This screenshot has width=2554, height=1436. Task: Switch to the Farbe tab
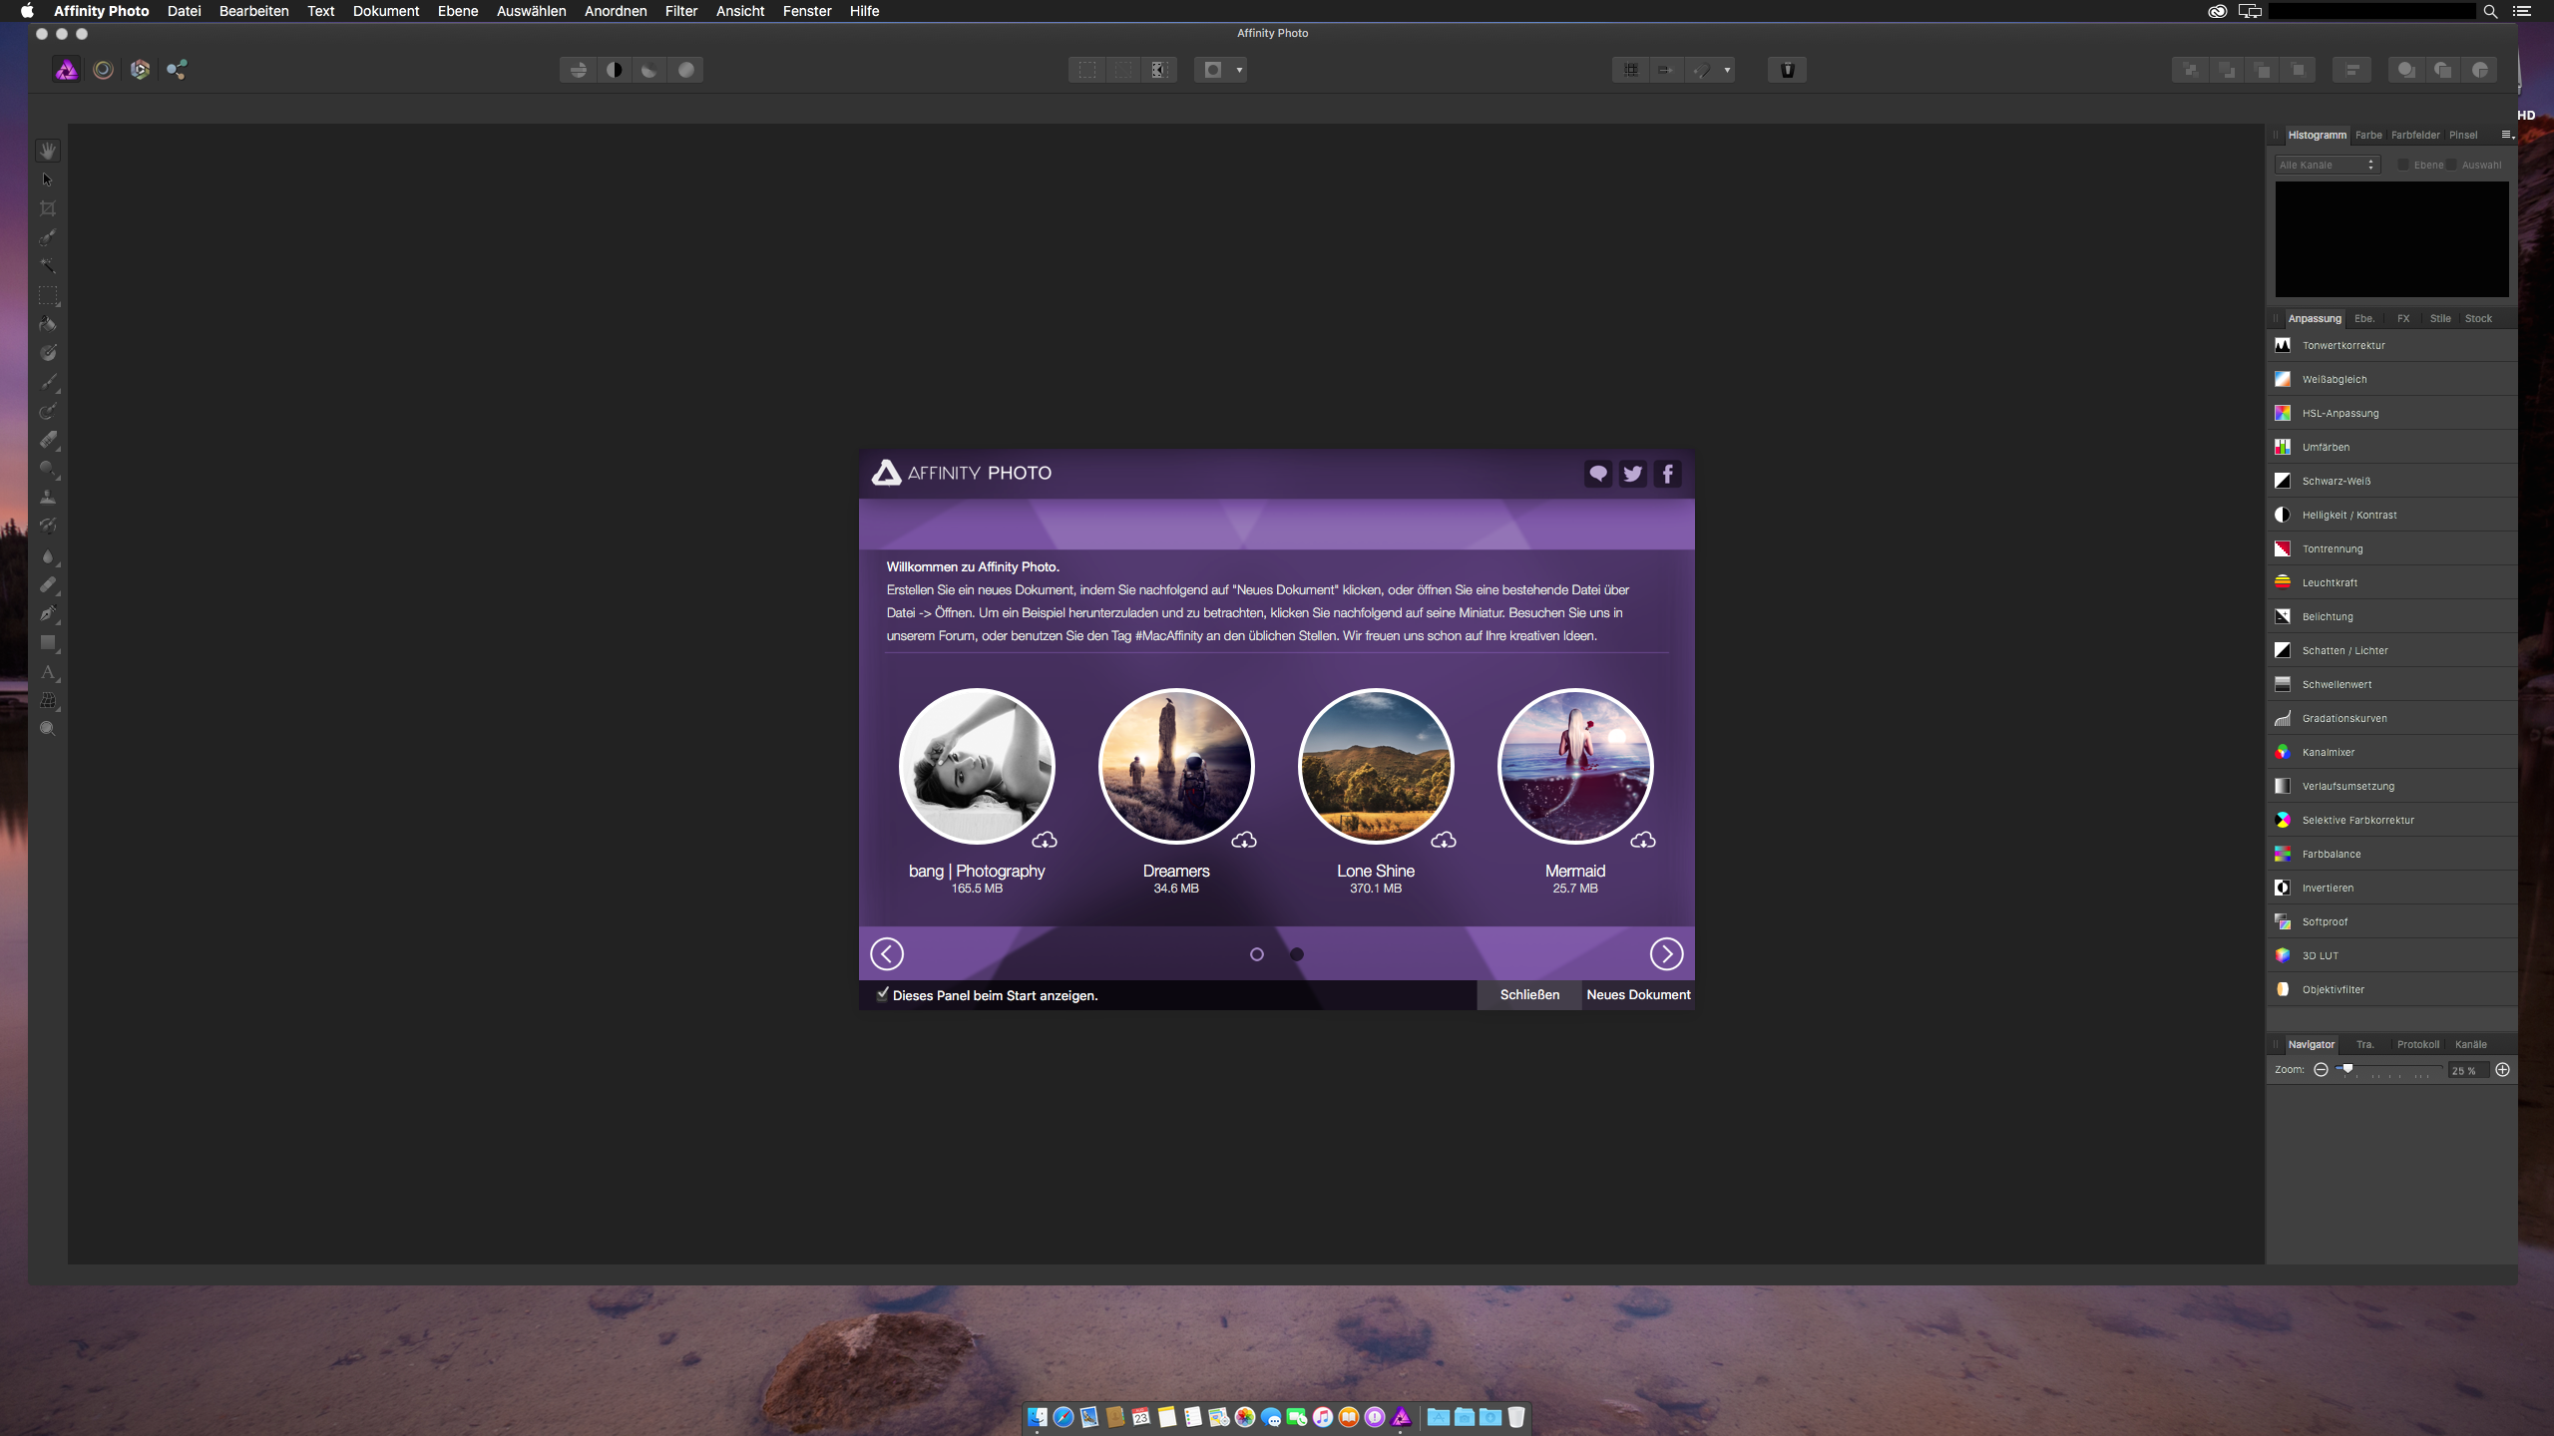tap(2368, 135)
